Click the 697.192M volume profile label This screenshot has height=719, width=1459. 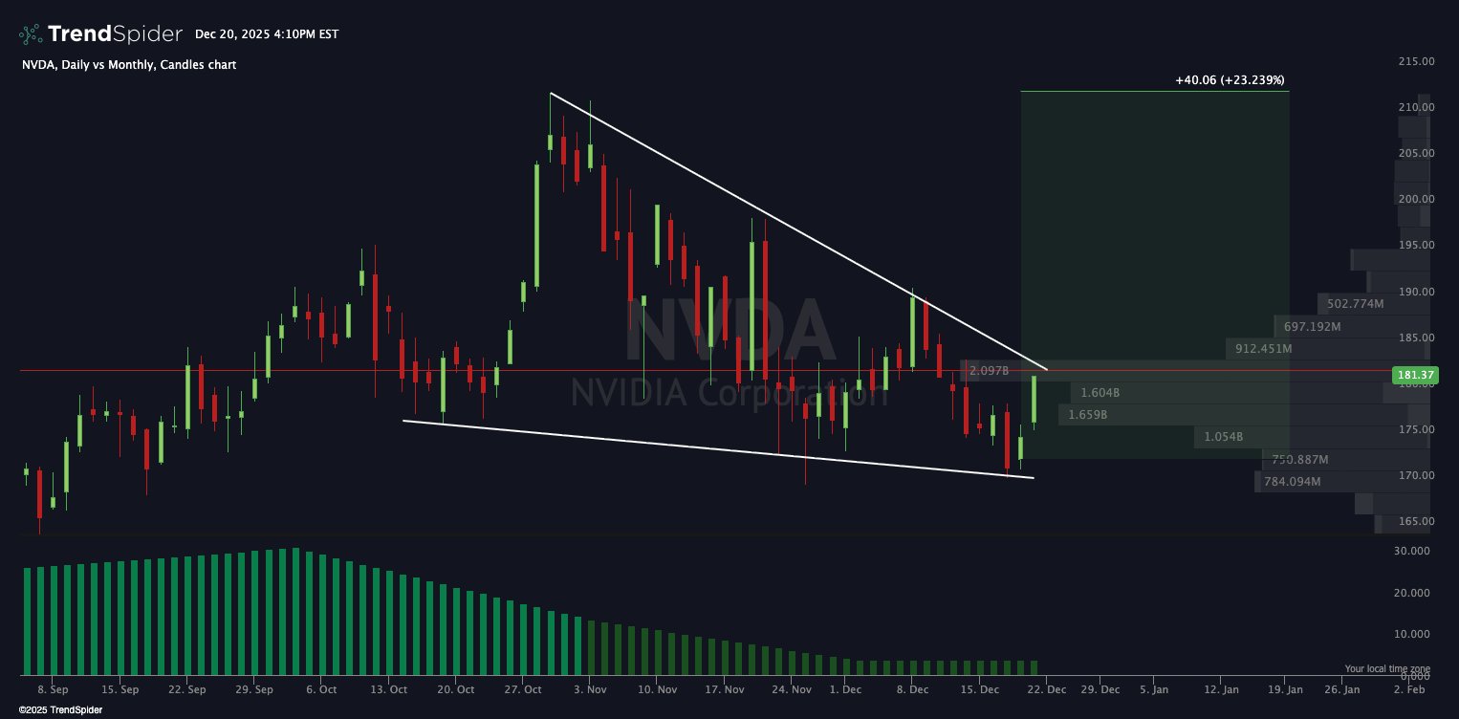click(1313, 327)
